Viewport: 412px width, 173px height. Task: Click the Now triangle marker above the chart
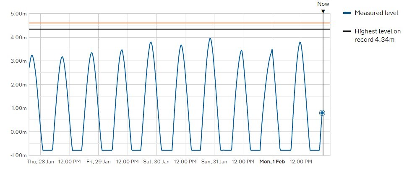coord(323,11)
